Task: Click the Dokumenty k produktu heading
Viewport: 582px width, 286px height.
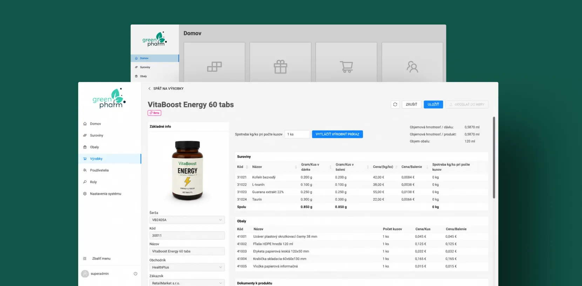Action: 255,283
